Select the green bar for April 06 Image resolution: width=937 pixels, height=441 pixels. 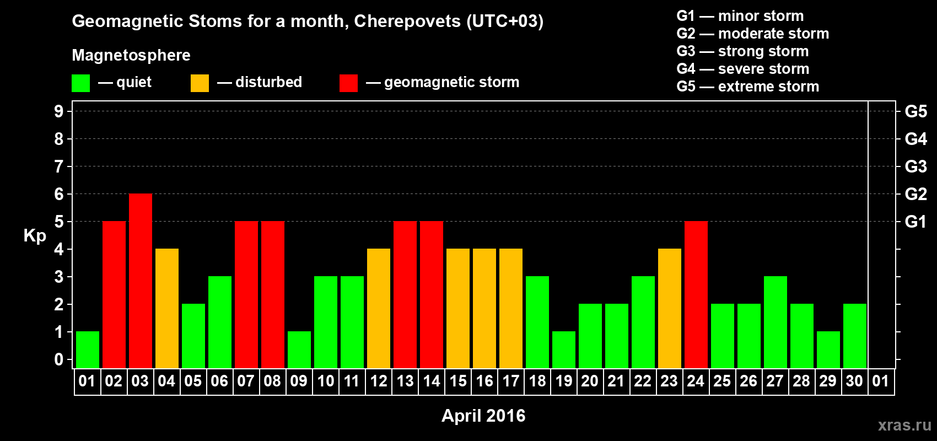tap(220, 322)
